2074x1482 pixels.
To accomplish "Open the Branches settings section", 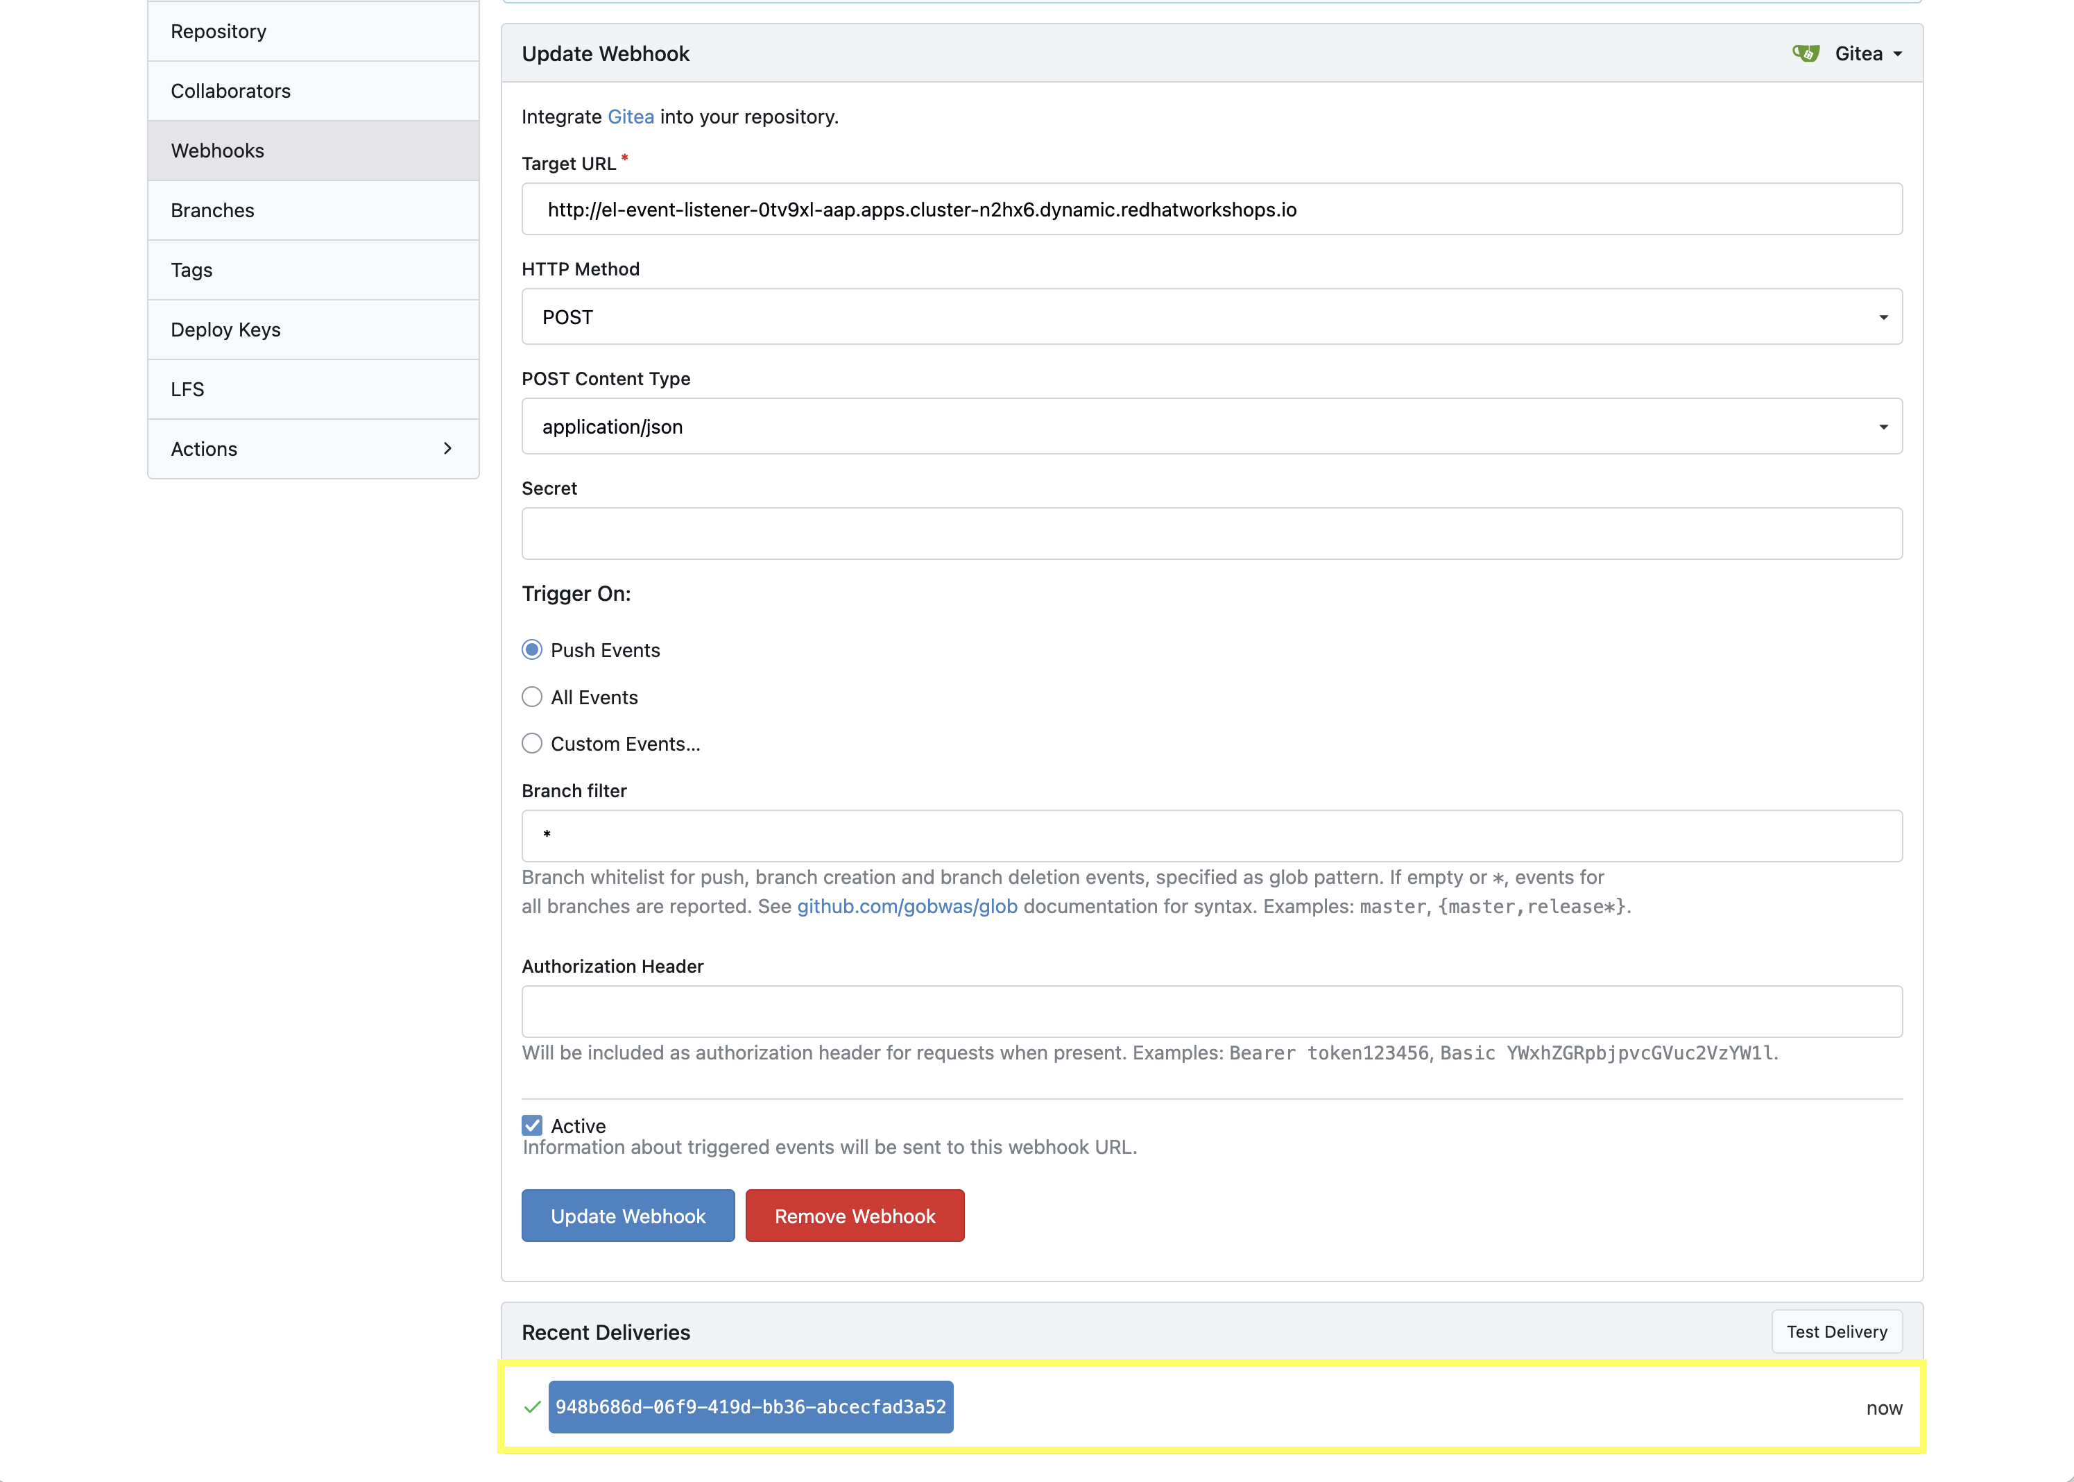I will coord(212,210).
